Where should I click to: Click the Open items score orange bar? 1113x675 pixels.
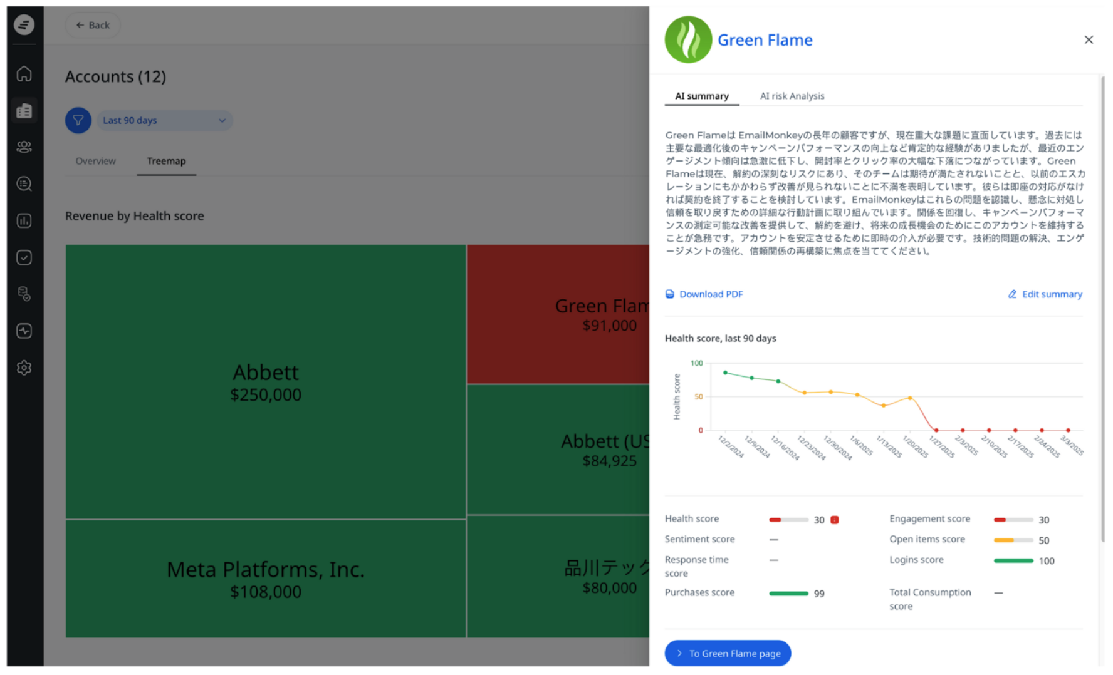pyautogui.click(x=1013, y=540)
